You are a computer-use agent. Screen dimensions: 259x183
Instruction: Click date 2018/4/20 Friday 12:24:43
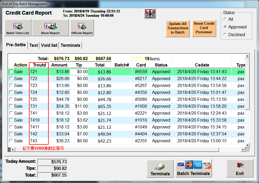pos(202,113)
